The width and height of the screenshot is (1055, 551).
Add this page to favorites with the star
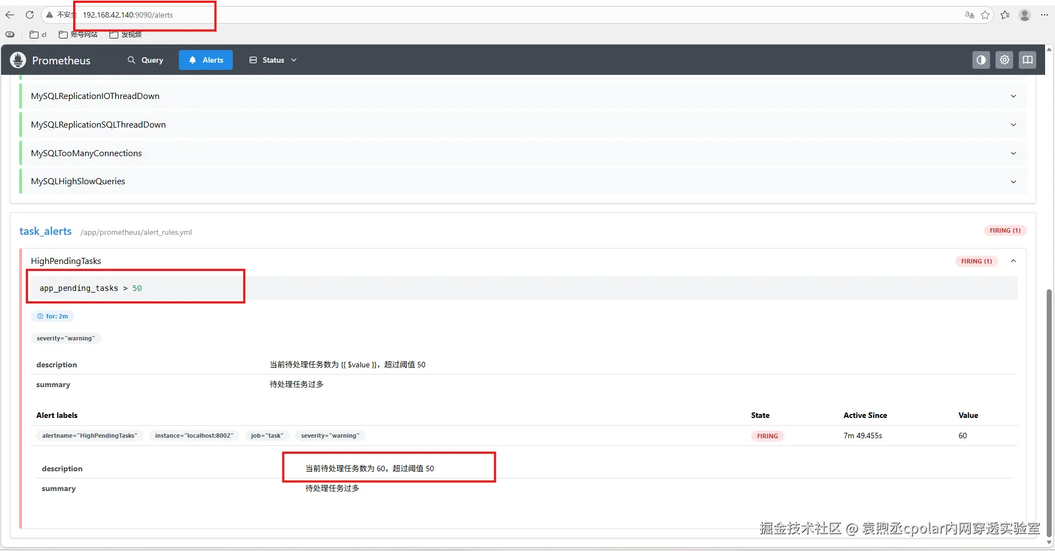985,15
